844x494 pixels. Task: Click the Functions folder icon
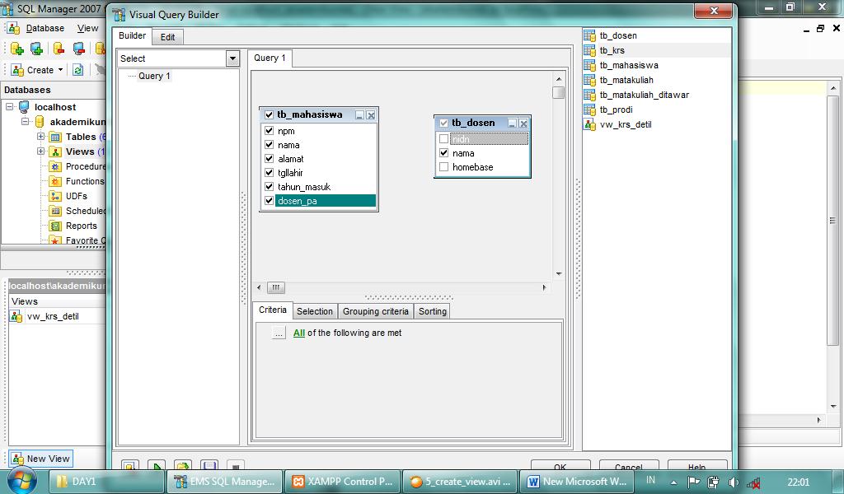(x=55, y=181)
